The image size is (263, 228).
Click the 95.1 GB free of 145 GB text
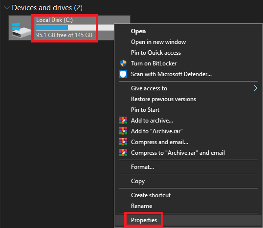pos(64,35)
